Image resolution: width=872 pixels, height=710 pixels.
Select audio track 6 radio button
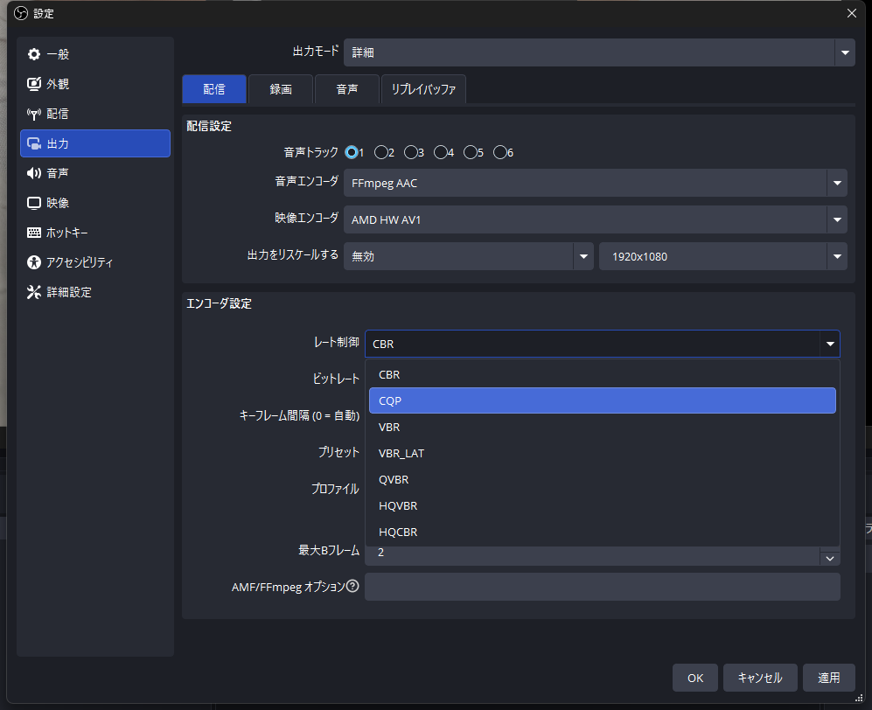point(500,152)
